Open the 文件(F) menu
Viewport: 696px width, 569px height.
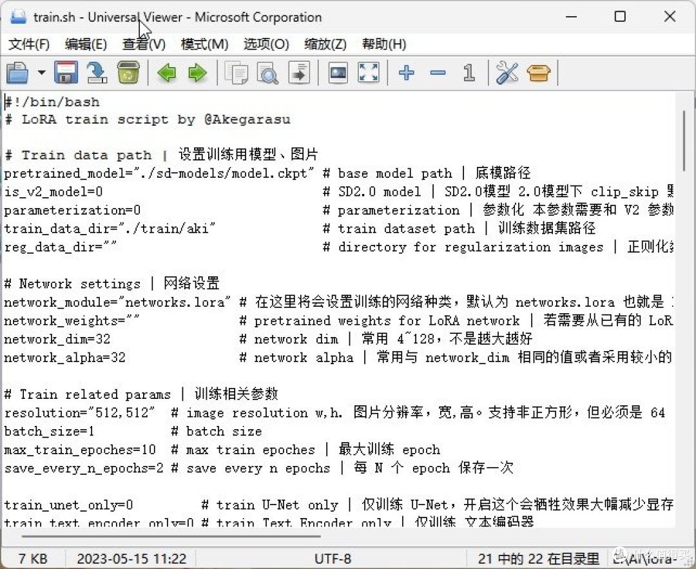click(x=28, y=44)
